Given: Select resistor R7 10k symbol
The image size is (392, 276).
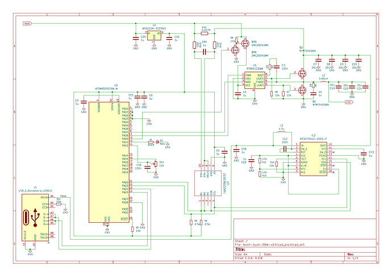Looking at the screenshot, I should [x=283, y=94].
